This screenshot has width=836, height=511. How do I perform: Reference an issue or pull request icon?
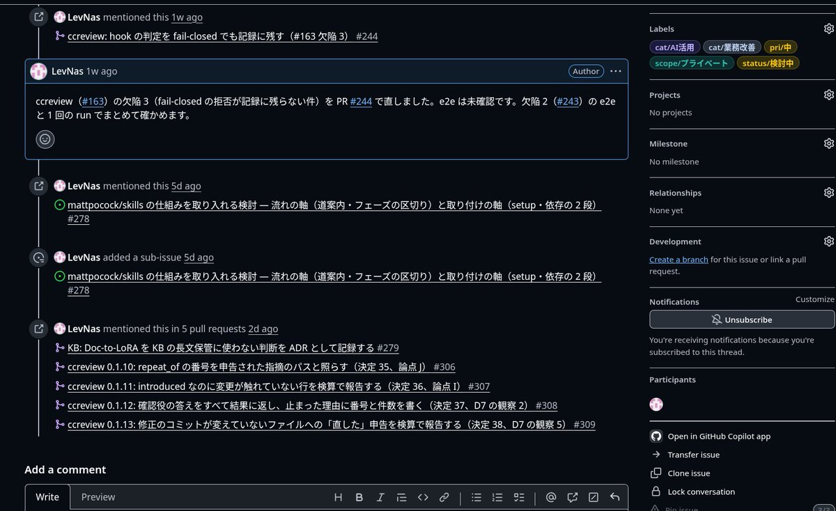click(x=573, y=497)
